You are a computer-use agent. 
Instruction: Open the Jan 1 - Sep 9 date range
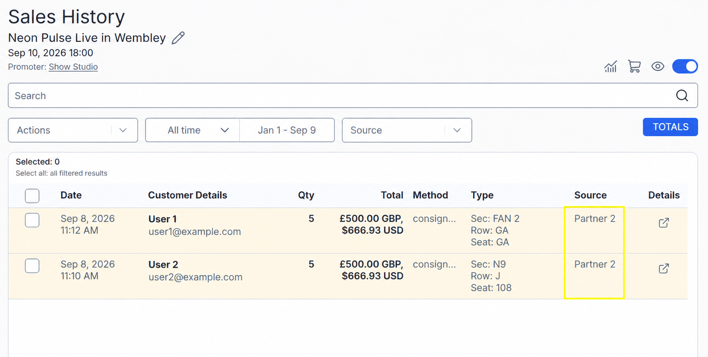coord(287,130)
